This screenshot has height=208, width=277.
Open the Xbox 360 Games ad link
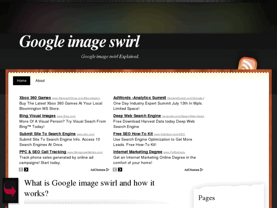35,98
